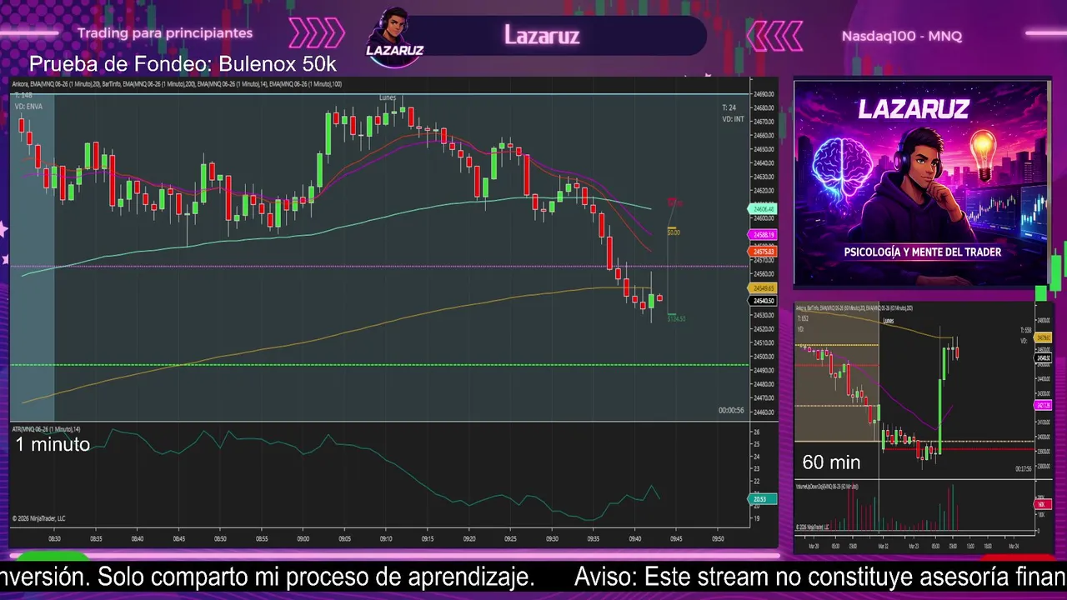This screenshot has width=1067, height=600.
Task: Click the 'Prueba de Fondeo: Bulenox 50k' caption
Action: [x=183, y=64]
